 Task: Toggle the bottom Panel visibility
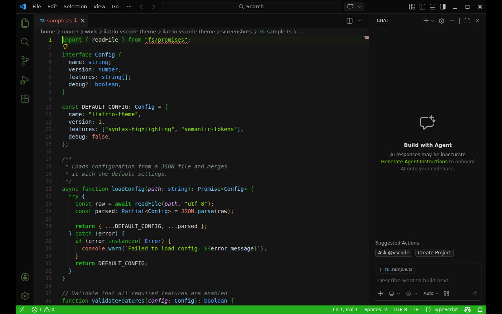[x=432, y=7]
